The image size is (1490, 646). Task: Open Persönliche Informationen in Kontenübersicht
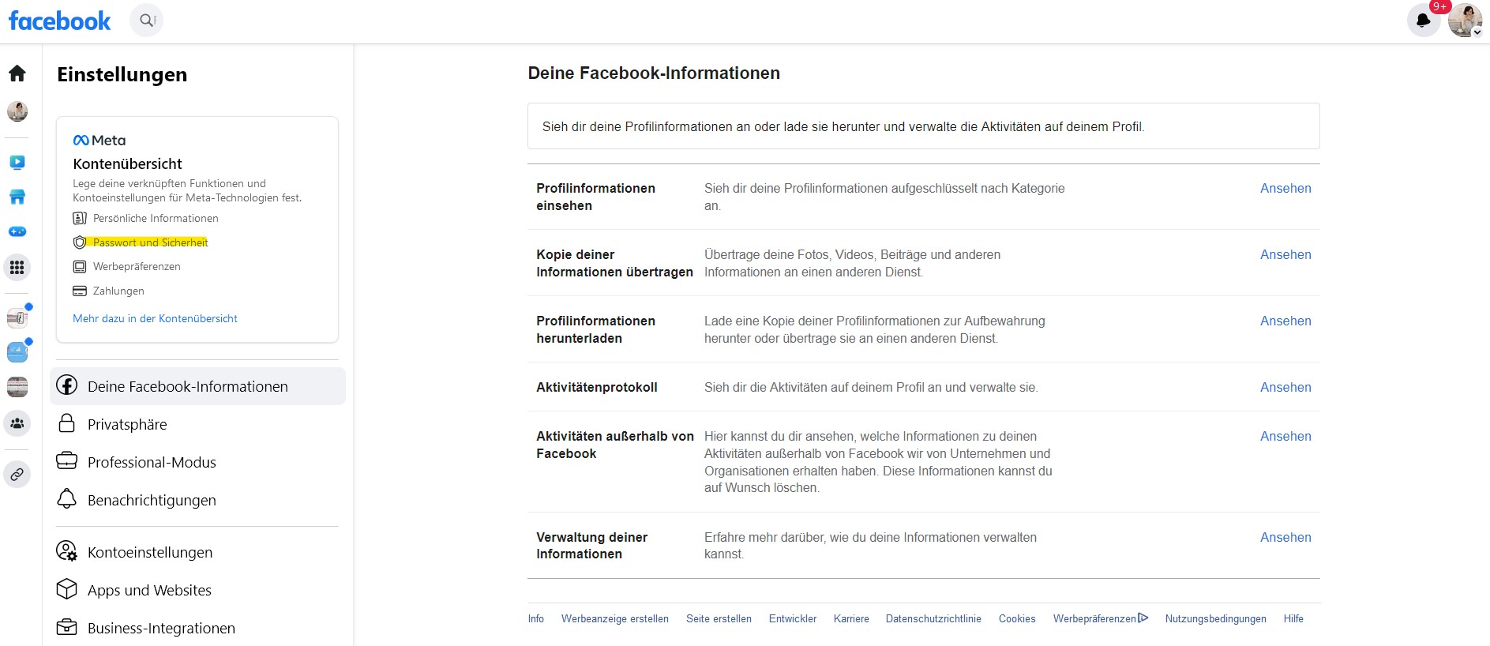(x=155, y=218)
